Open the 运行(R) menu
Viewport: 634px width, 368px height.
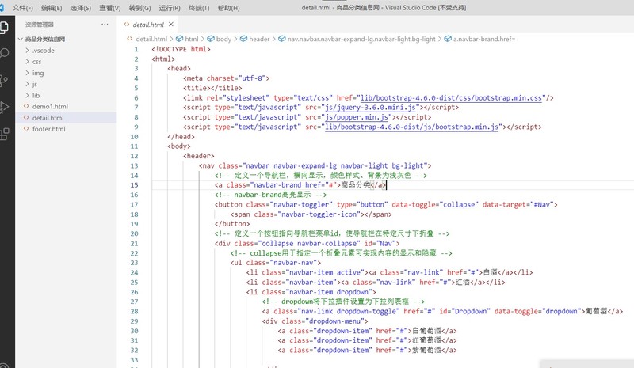pyautogui.click(x=170, y=8)
